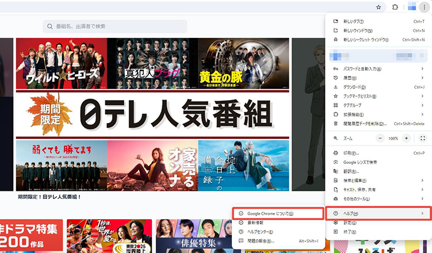Select 印刷 menu entry
The image size is (432, 253).
(379, 153)
